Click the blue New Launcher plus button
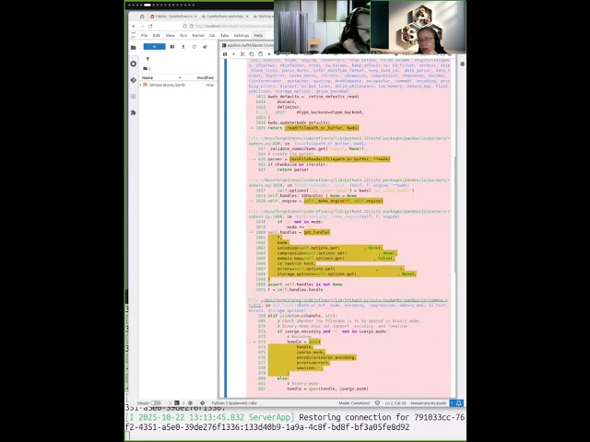This screenshot has width=590, height=442. click(154, 47)
